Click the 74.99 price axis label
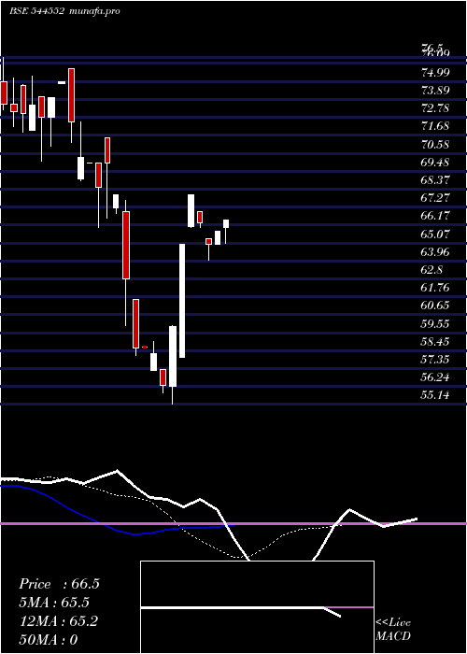Screen dimensions: 467x654 coord(435,73)
